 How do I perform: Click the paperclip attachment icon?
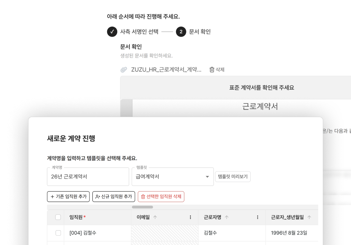click(x=124, y=70)
